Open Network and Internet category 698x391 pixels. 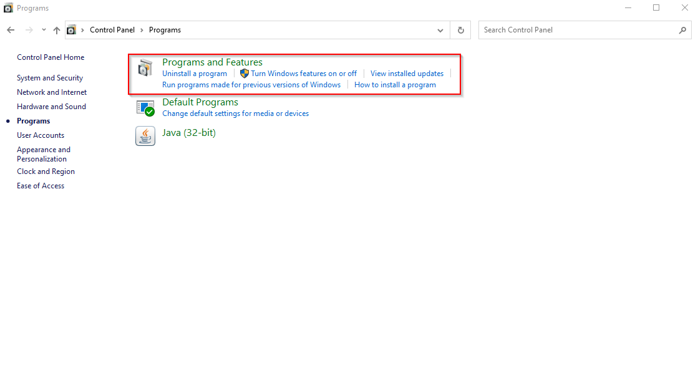click(52, 92)
